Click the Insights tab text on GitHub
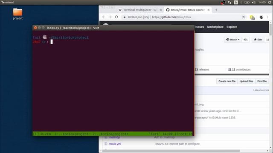273x153 pixels. pyautogui.click(x=199, y=50)
